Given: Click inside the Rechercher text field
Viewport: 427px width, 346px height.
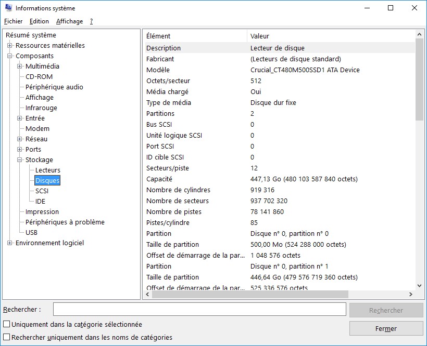Looking at the screenshot, I should pos(199,310).
